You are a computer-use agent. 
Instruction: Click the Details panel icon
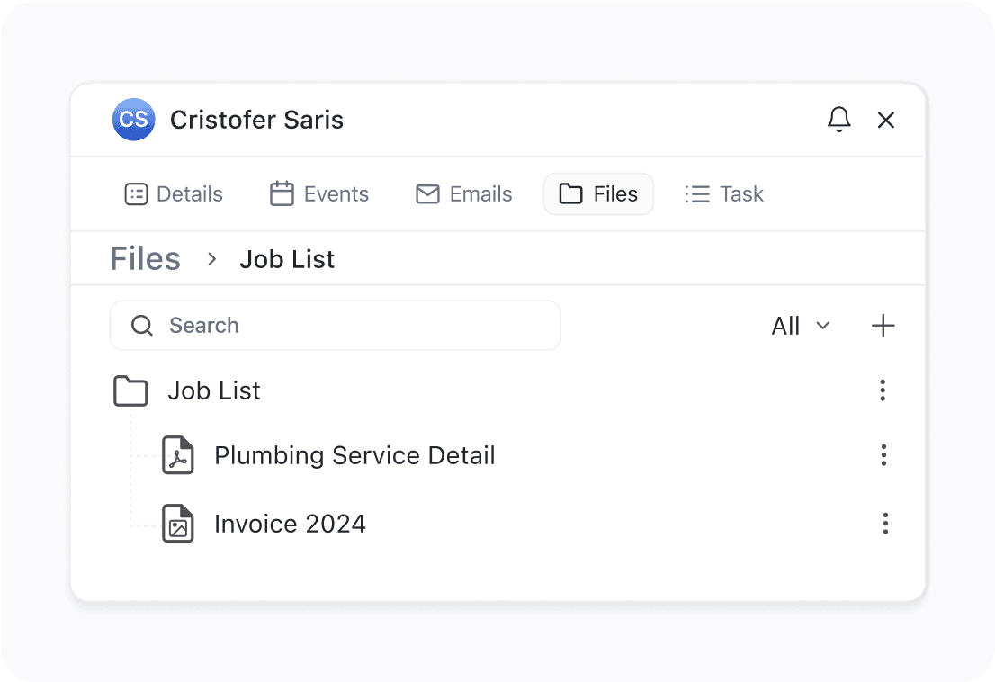point(136,193)
